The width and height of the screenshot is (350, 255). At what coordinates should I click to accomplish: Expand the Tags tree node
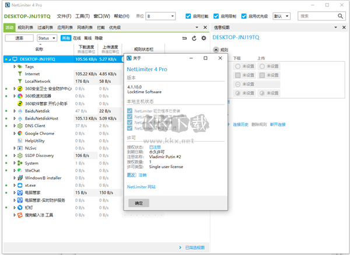click(x=15, y=67)
